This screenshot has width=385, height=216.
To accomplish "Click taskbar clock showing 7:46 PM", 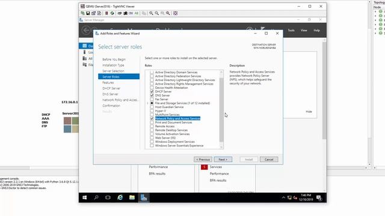I will point(306,197).
